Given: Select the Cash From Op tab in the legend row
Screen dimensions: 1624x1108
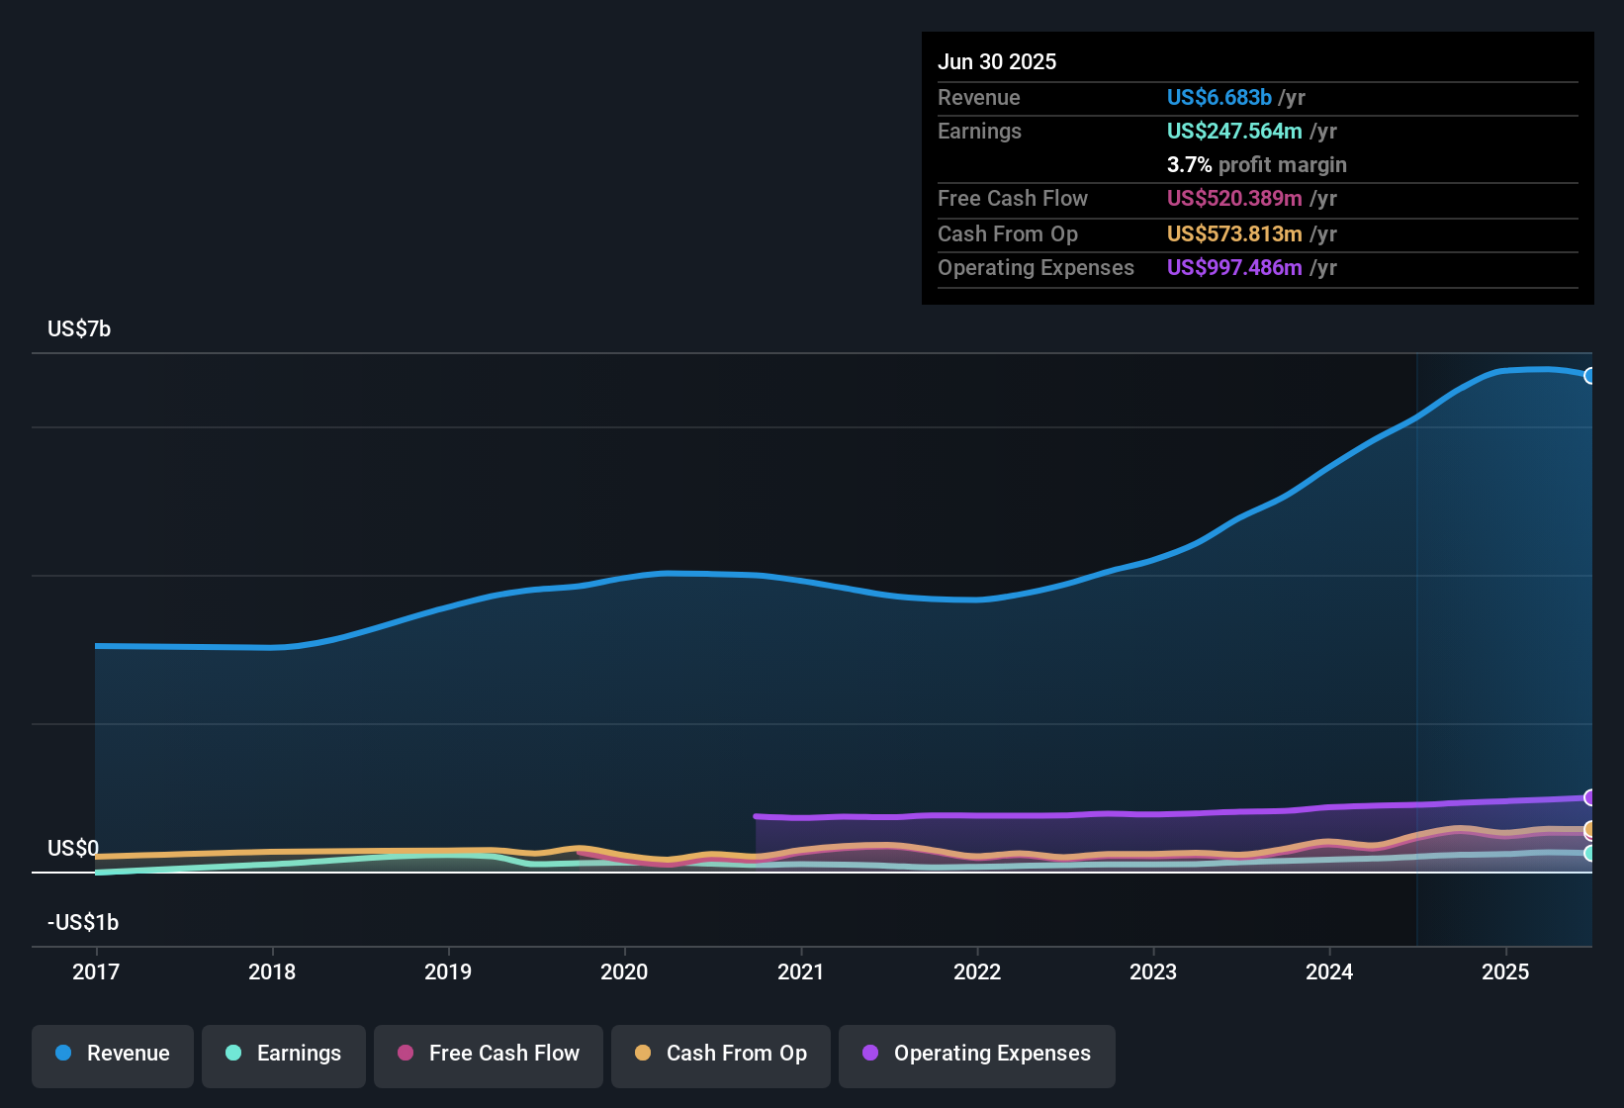Looking at the screenshot, I should pos(720,1054).
